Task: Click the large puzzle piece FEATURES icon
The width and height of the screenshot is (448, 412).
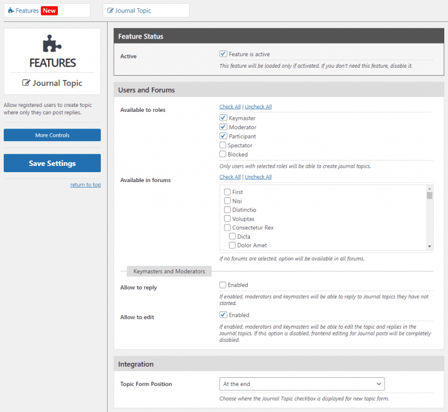Action: click(x=52, y=43)
